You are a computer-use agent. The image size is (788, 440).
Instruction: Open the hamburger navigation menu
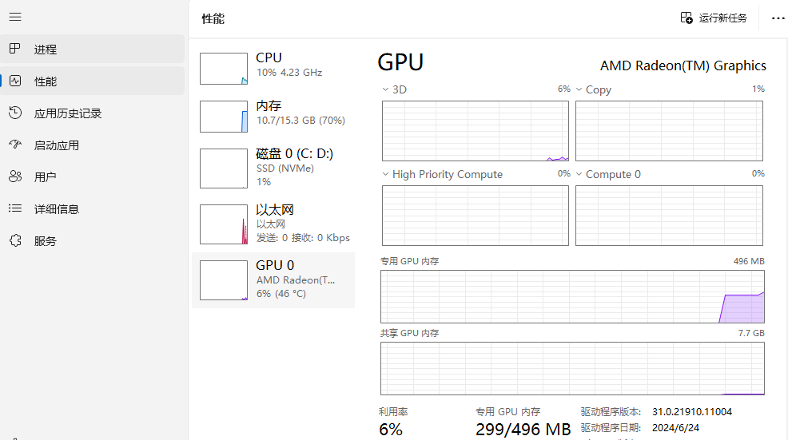pyautogui.click(x=15, y=17)
